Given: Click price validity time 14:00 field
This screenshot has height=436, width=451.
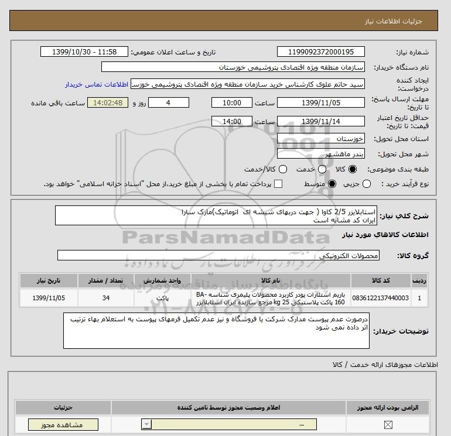Looking at the screenshot, I should 232,121.
